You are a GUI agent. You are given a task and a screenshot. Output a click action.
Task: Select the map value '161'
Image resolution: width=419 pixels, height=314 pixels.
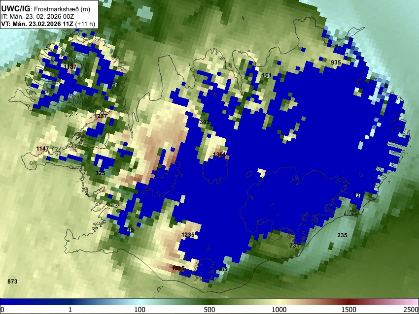coord(267,75)
